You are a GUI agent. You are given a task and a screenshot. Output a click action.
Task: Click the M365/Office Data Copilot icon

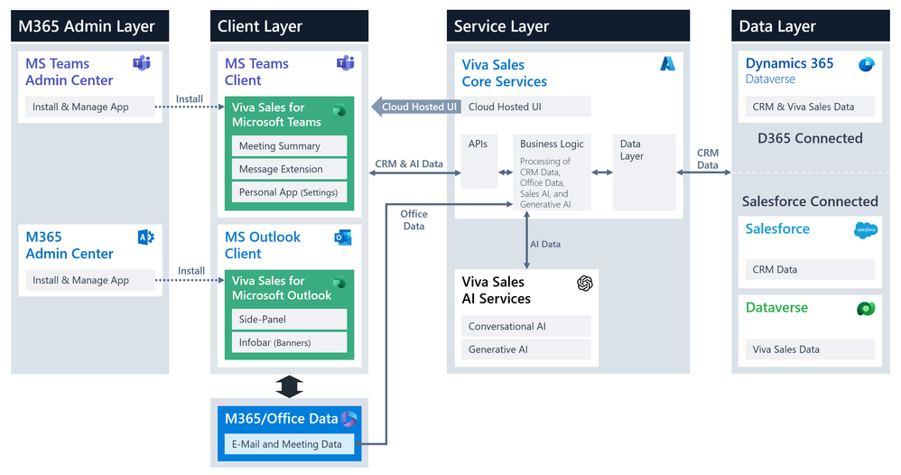coord(348,418)
